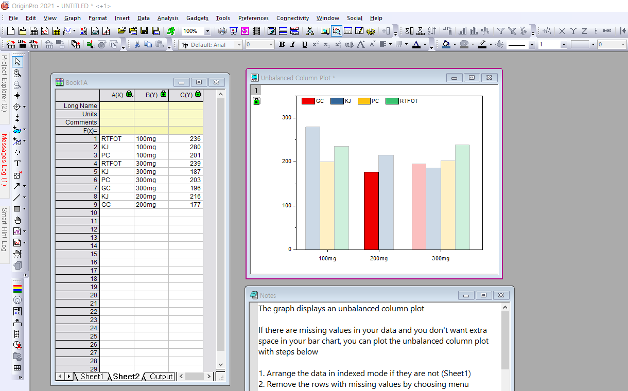Click layer 1 button in graph window
This screenshot has height=391, width=628.
[x=256, y=91]
